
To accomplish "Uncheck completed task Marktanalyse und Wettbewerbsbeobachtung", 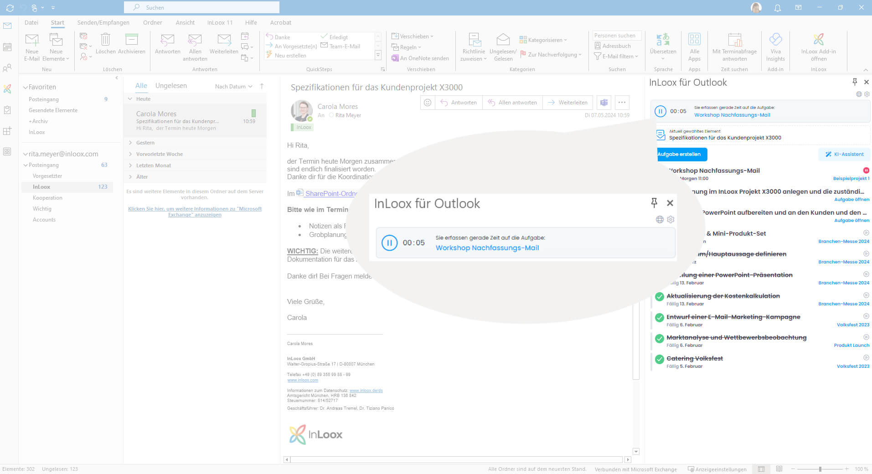I will 659,338.
